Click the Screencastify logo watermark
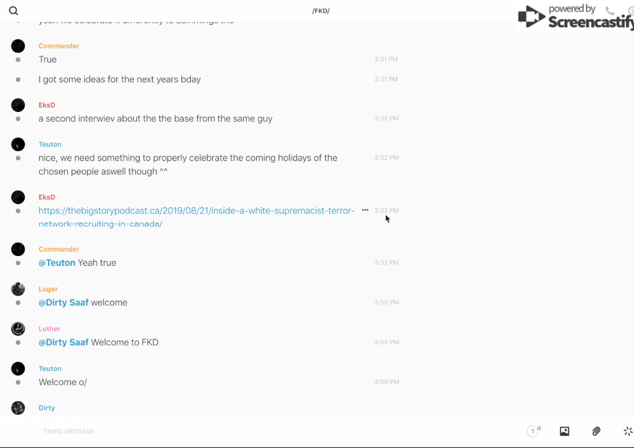 pyautogui.click(x=574, y=17)
